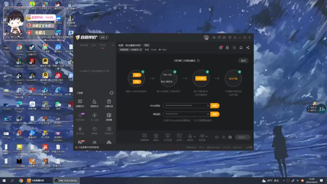327x184 pixels.
Task: Click the 推流码 input field
Action: tap(186, 114)
